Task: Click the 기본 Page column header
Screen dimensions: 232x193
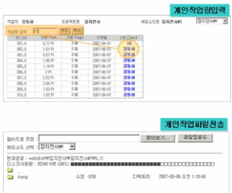Action: (75, 38)
